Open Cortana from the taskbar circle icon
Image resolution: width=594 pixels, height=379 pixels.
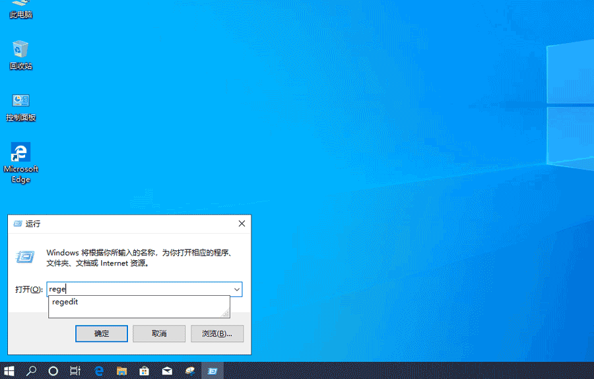pos(54,370)
